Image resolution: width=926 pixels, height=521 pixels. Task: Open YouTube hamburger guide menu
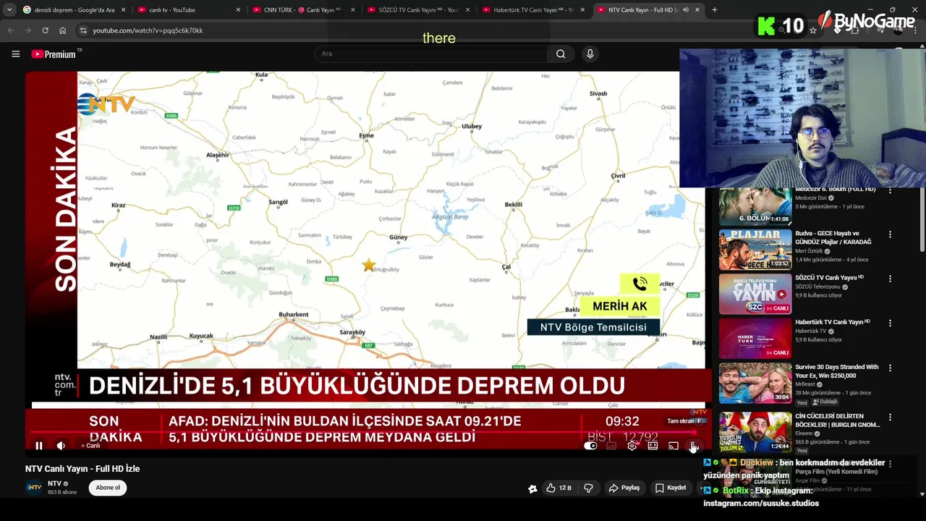[x=15, y=54]
